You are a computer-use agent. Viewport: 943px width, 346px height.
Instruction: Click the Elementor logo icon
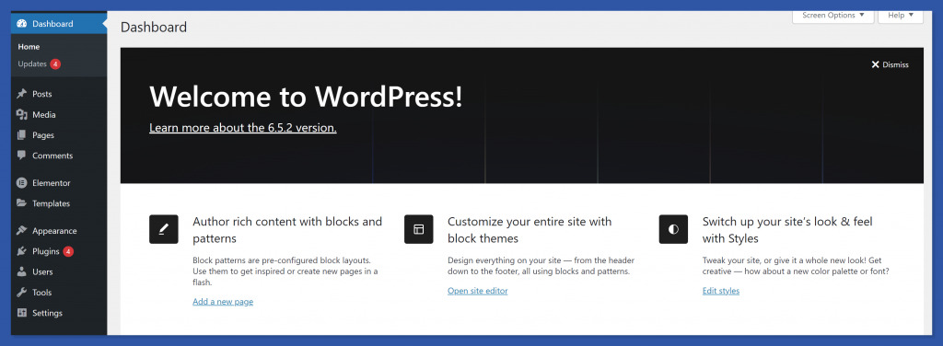pos(22,182)
